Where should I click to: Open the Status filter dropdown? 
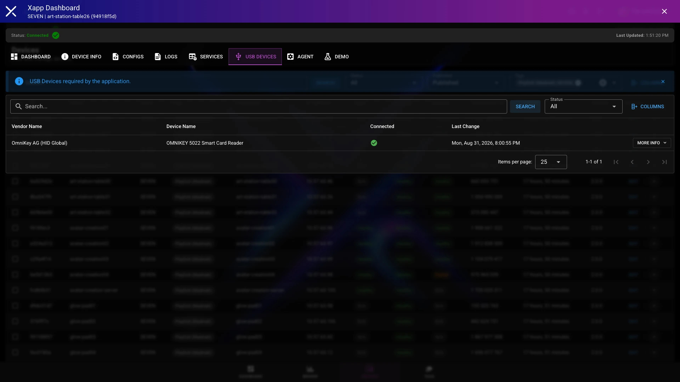click(583, 106)
